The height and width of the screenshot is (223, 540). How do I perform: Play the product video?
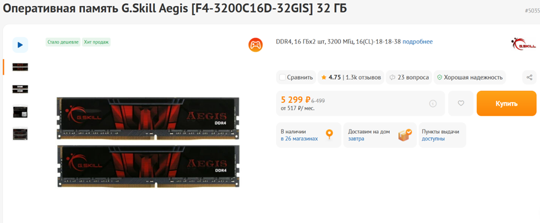[x=20, y=45]
